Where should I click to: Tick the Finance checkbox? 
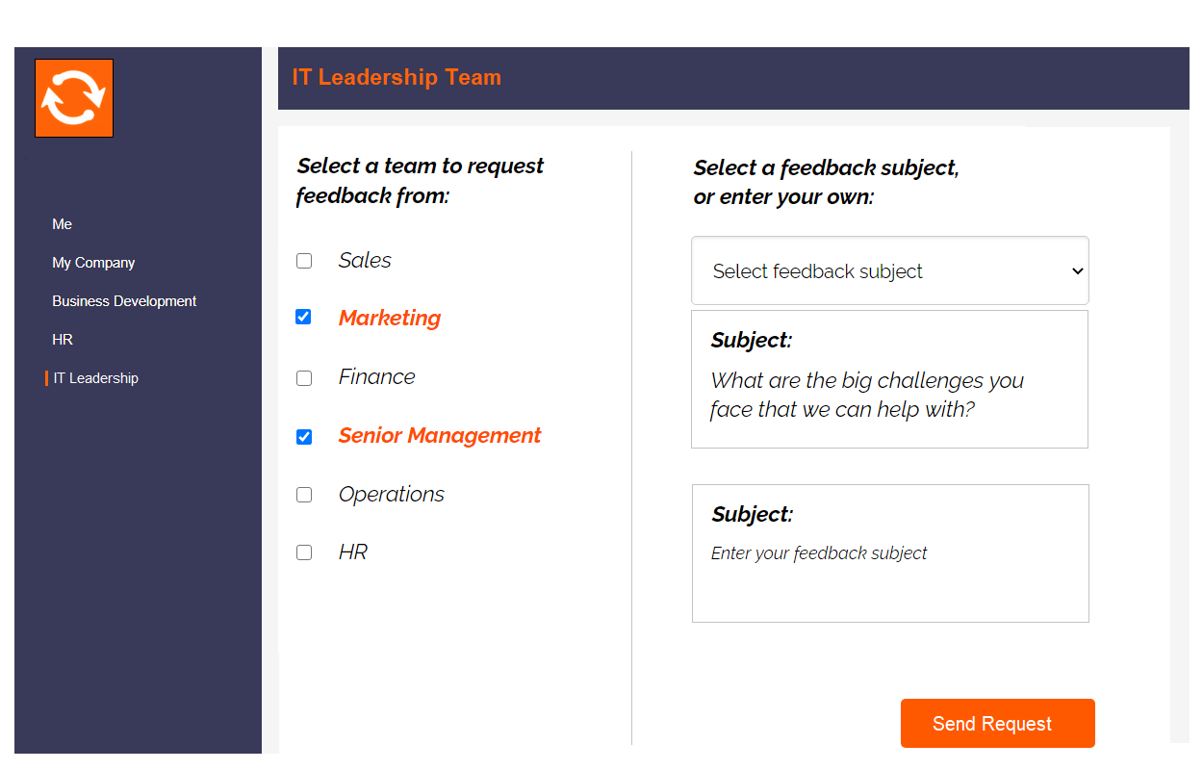tap(304, 378)
